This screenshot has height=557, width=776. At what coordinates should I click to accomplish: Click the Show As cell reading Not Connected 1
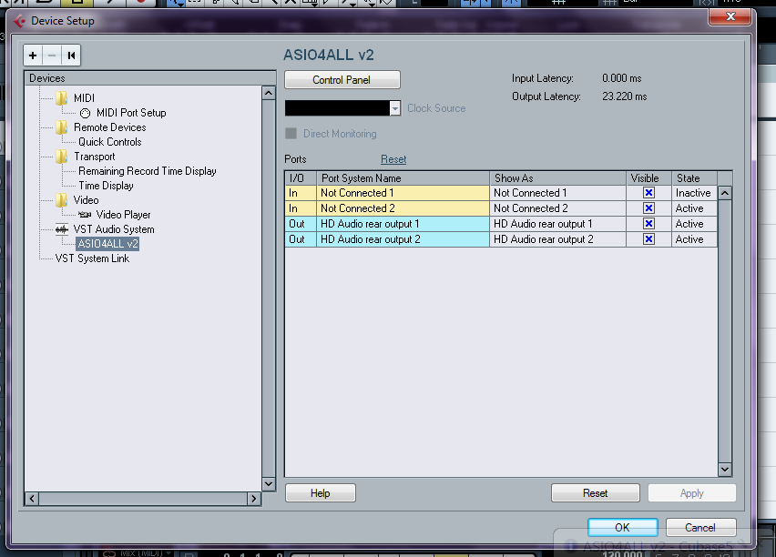[557, 193]
